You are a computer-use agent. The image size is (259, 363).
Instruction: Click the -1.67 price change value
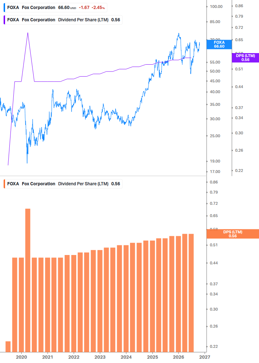[84, 8]
